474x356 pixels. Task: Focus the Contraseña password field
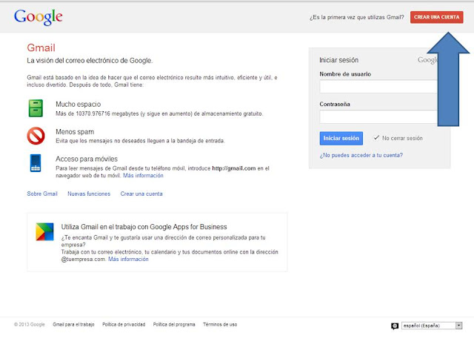[x=378, y=117]
